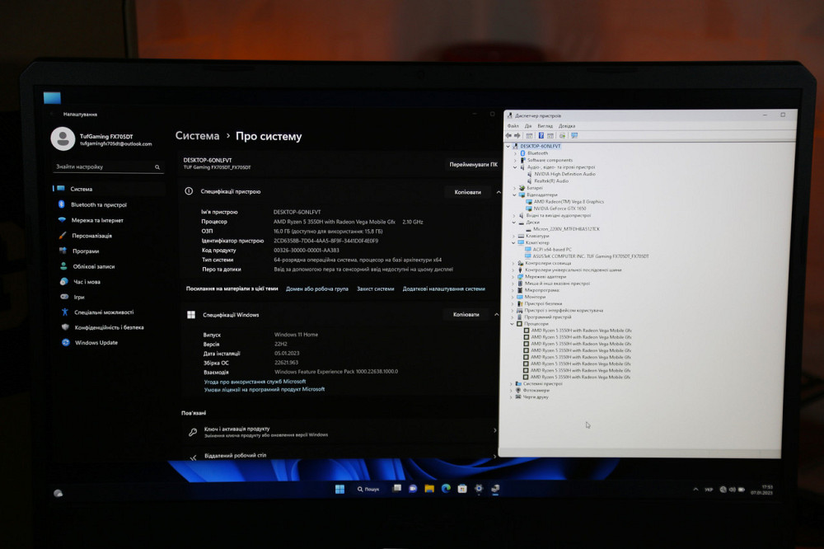Open the Файл menu in Device Manager
This screenshot has height=549, width=824.
coord(514,125)
